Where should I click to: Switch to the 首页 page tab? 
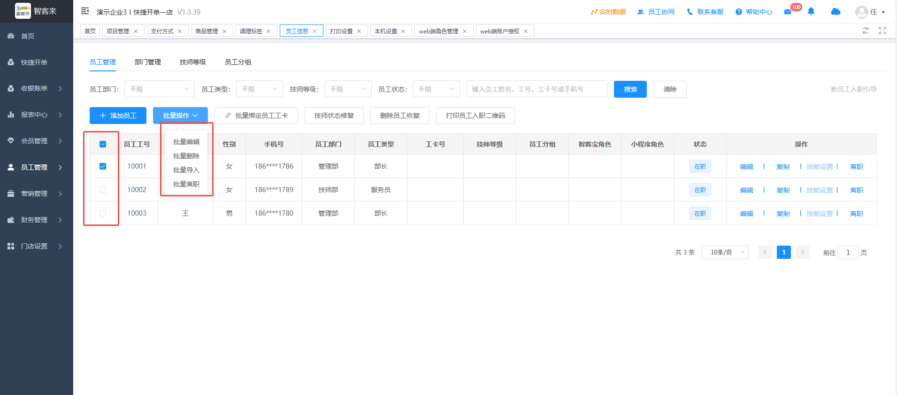pyautogui.click(x=90, y=31)
